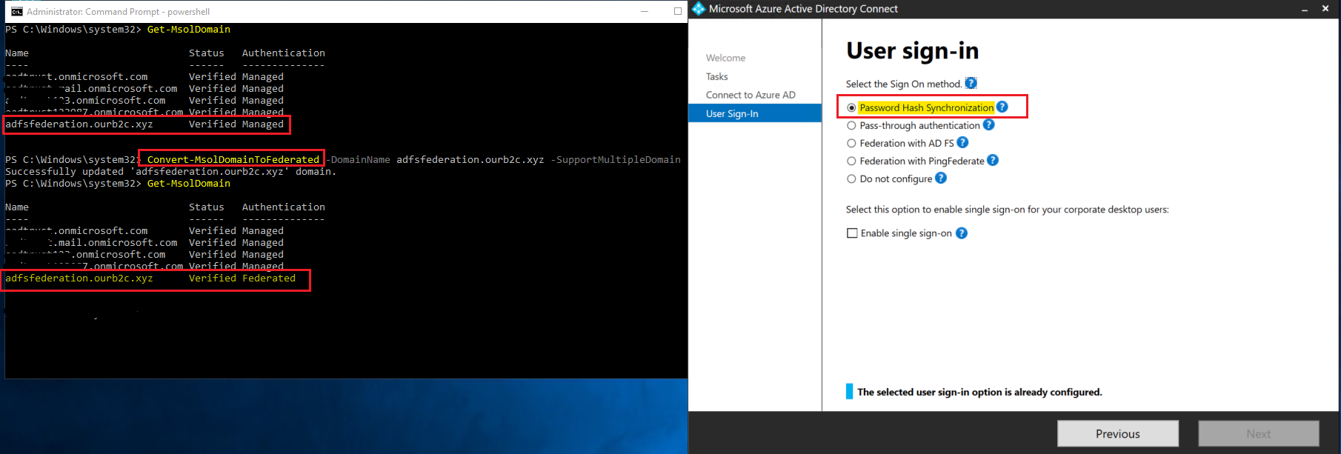Click Federated row for adfsfederation.ourb2c.xyz

pyautogui.click(x=150, y=278)
